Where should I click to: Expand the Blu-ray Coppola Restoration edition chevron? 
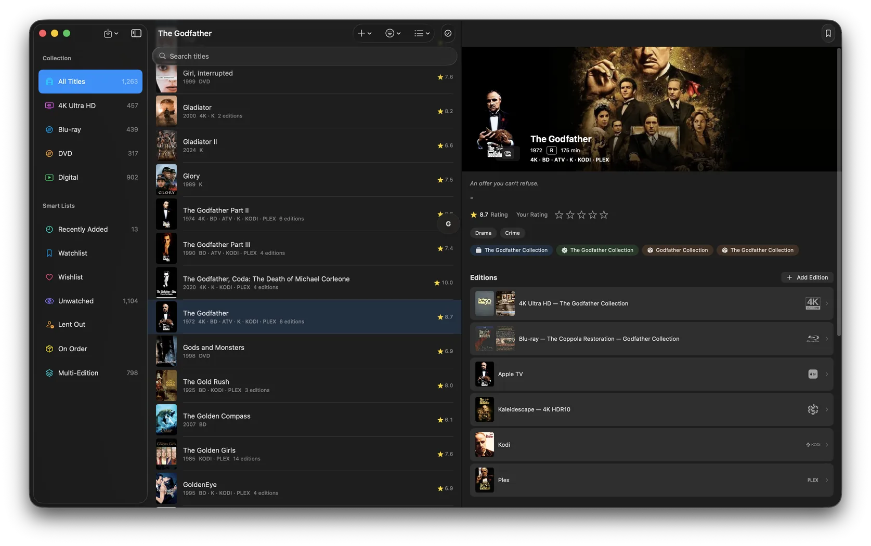pos(827,339)
